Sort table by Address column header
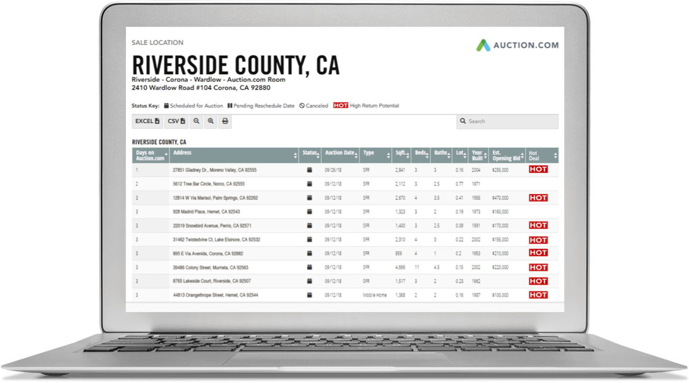The image size is (689, 383). [x=234, y=155]
